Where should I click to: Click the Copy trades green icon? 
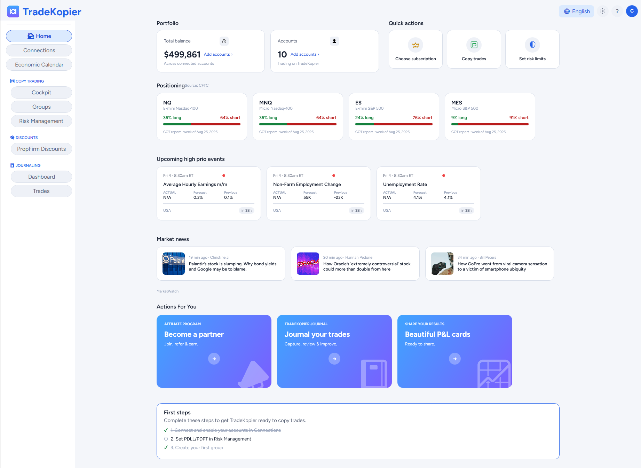point(474,45)
